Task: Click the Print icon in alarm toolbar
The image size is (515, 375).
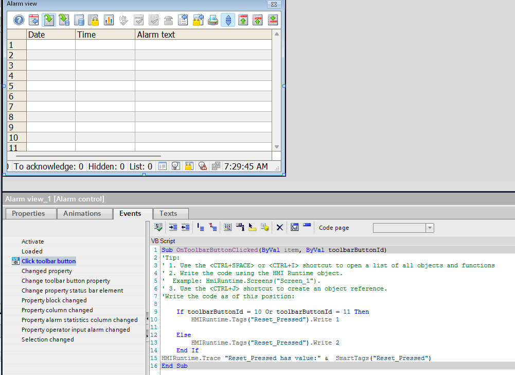Action: point(213,20)
